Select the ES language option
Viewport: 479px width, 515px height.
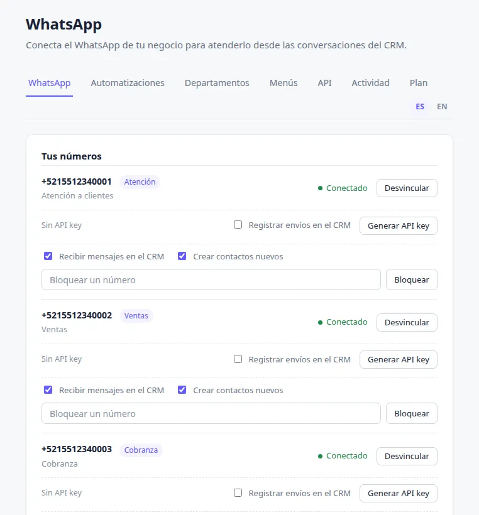point(420,106)
